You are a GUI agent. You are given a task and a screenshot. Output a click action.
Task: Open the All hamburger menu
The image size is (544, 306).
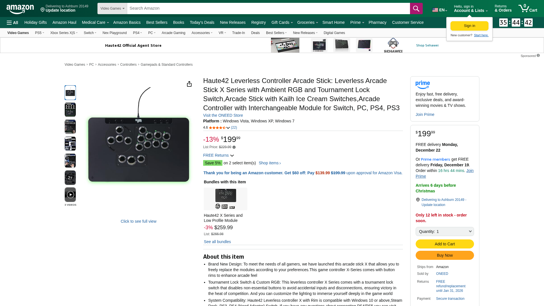point(12,23)
